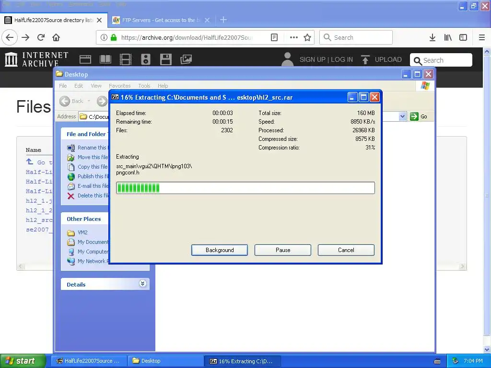Click the Internet Archive logo

click(36, 59)
